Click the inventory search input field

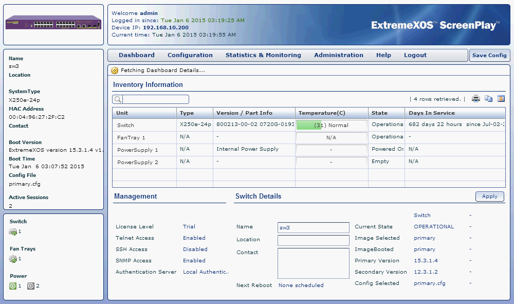coord(156,99)
